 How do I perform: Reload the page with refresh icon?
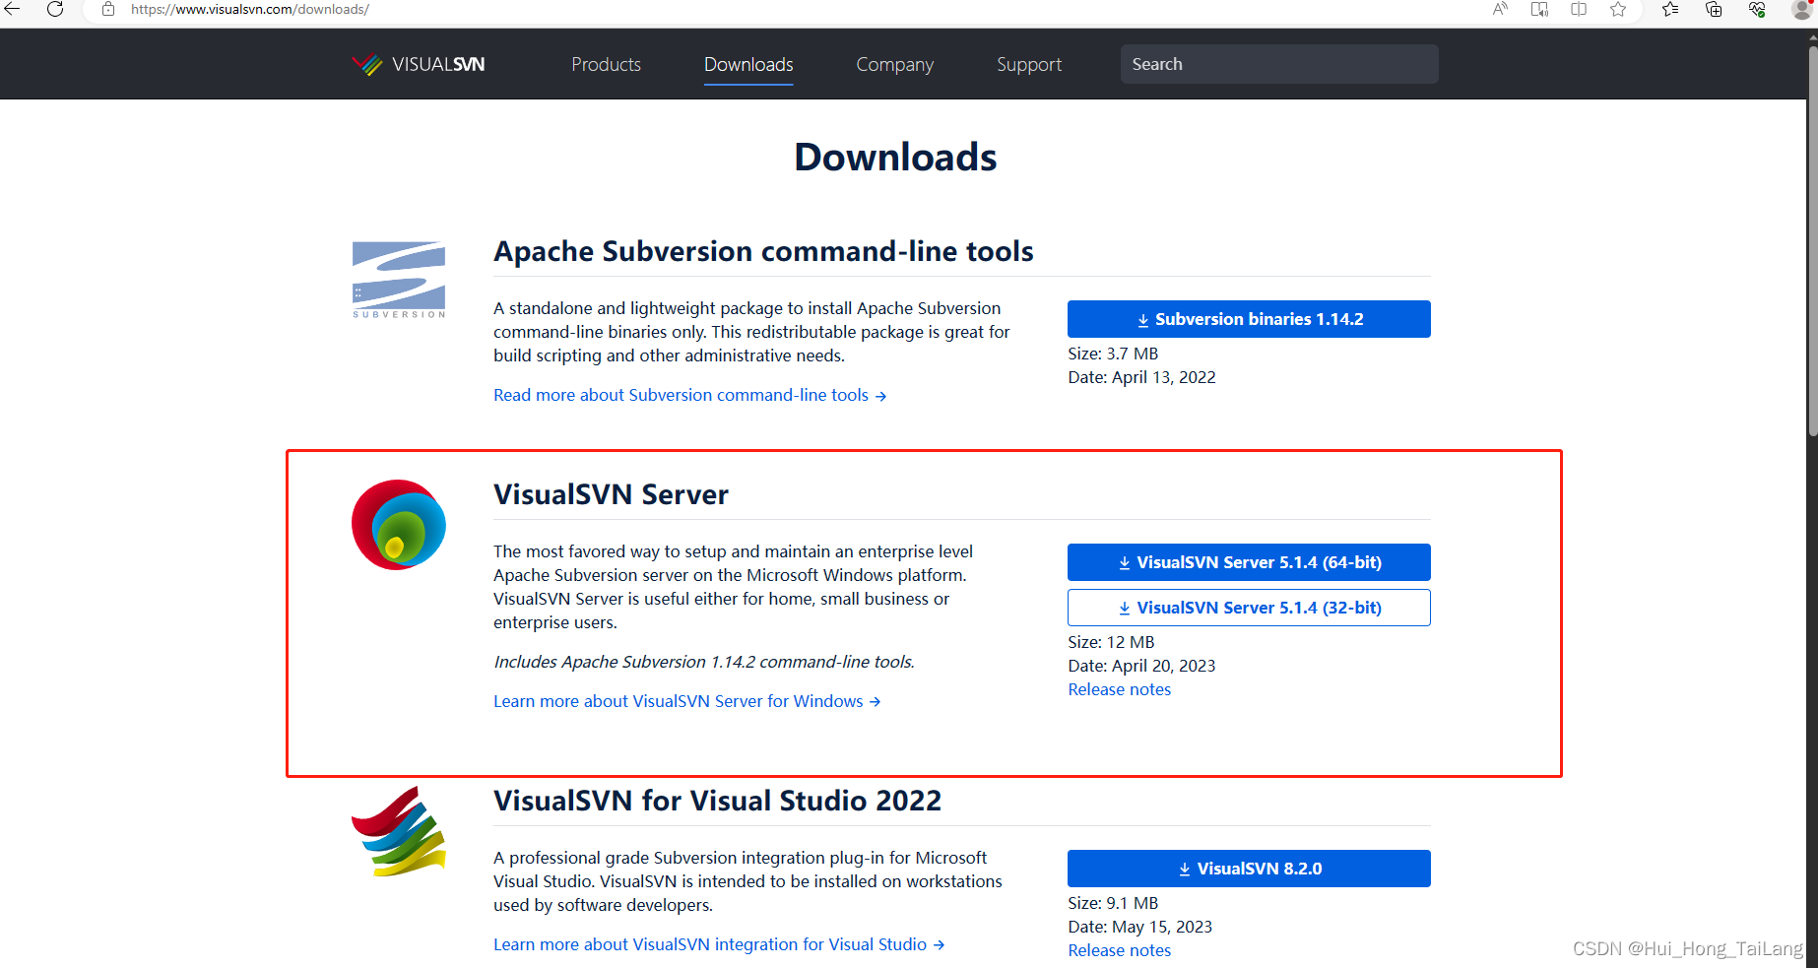[55, 9]
